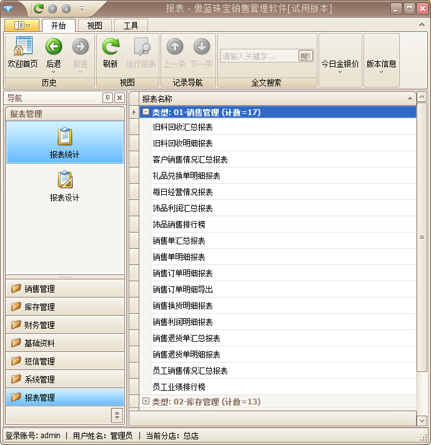The image size is (431, 445).
Task: Open 报表设计 in the navigation panel
Action: click(65, 186)
